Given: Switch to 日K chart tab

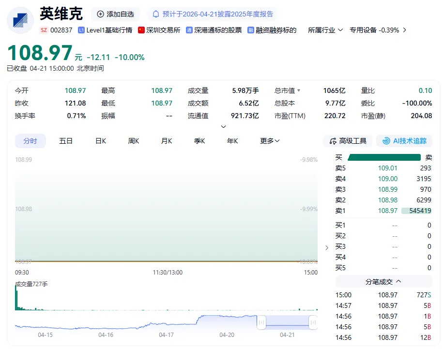Looking at the screenshot, I should tap(101, 141).
